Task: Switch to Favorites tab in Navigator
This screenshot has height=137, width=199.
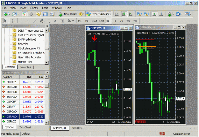Action: (25, 67)
